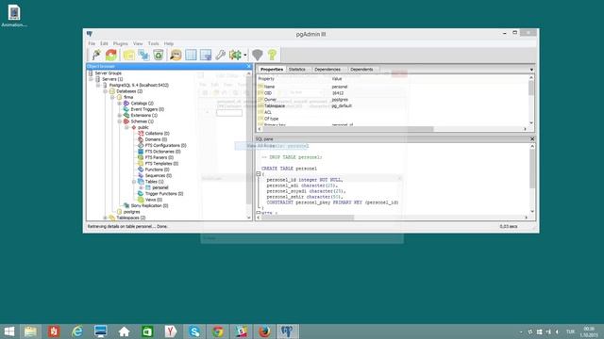
Task: Select Sequences (0) tree node
Action: [x=159, y=176]
